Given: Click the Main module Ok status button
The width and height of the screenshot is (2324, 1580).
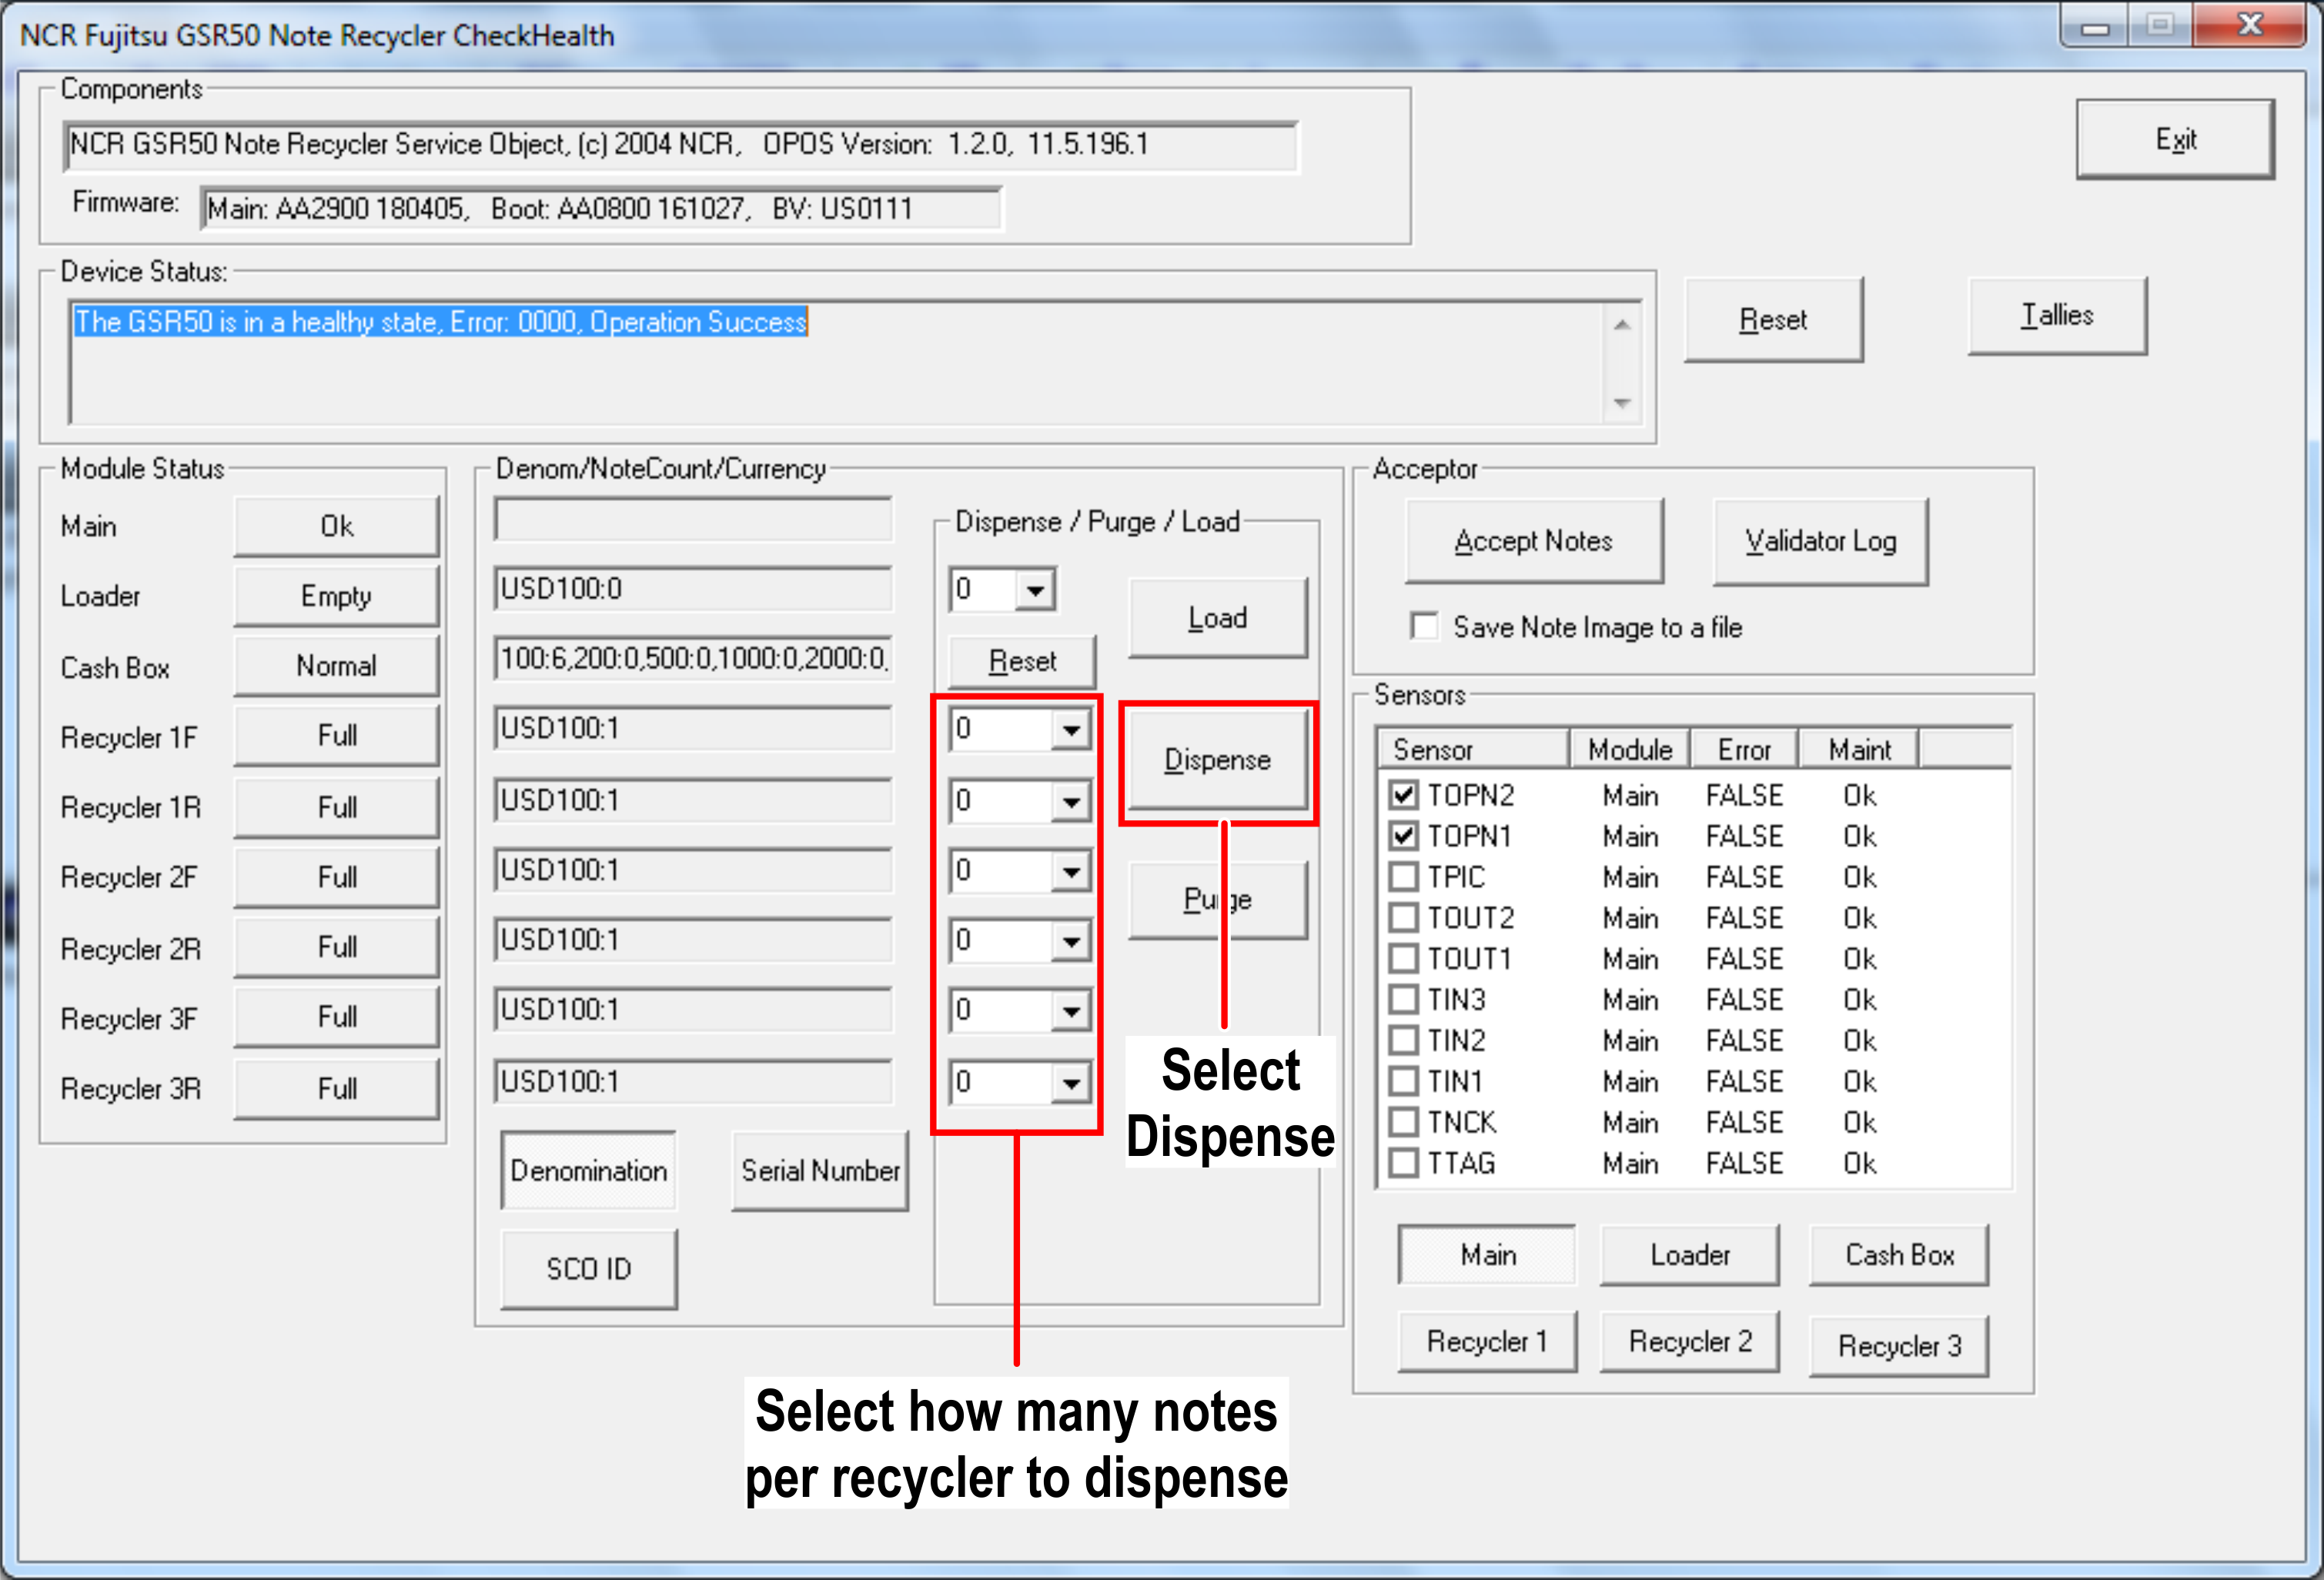Looking at the screenshot, I should (x=336, y=527).
